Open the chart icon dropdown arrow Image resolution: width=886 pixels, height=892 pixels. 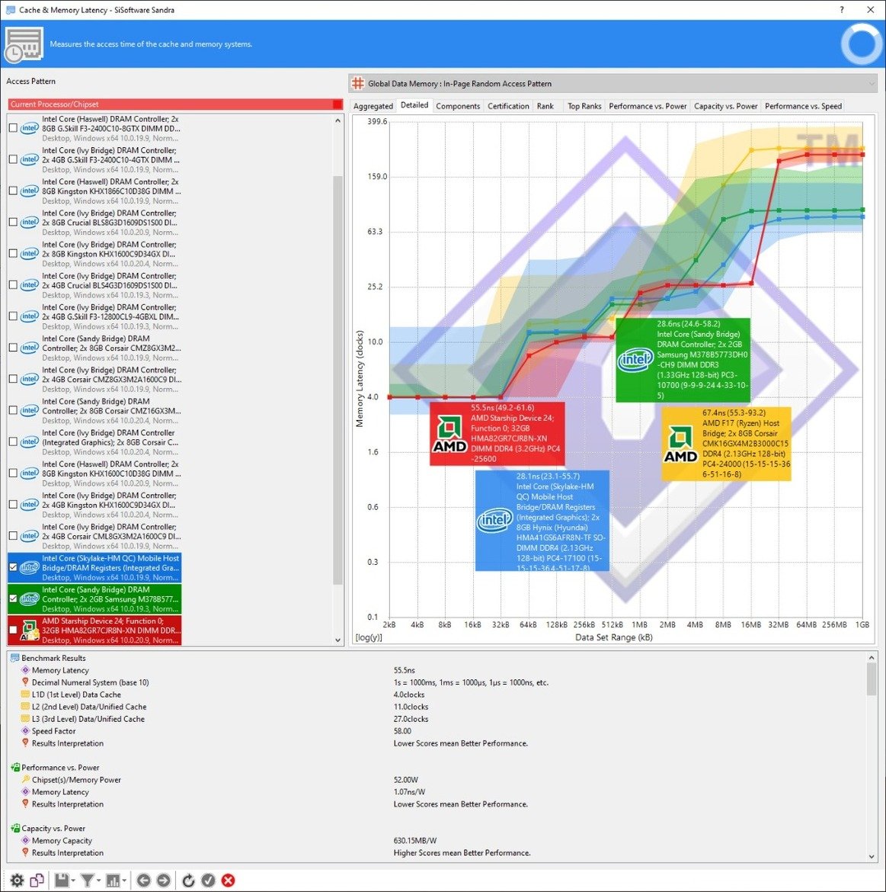pyautogui.click(x=124, y=881)
